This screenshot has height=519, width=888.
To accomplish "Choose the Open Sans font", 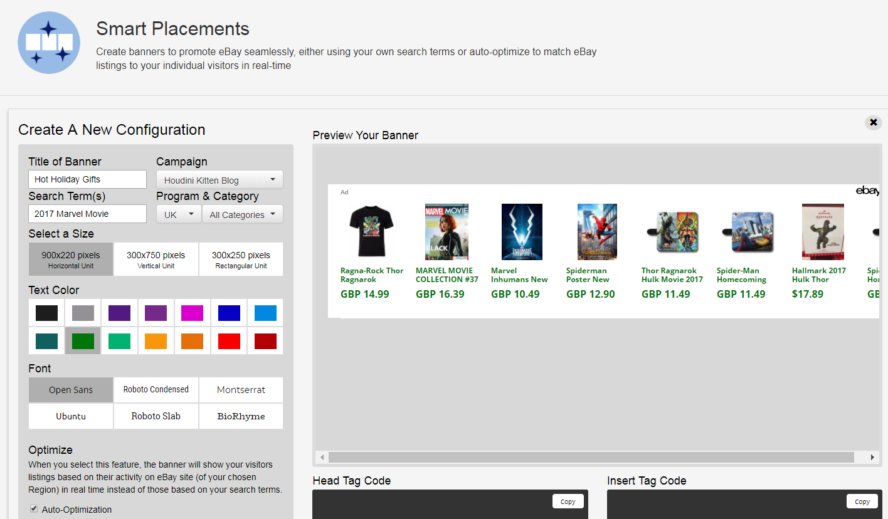I will pyautogui.click(x=71, y=390).
